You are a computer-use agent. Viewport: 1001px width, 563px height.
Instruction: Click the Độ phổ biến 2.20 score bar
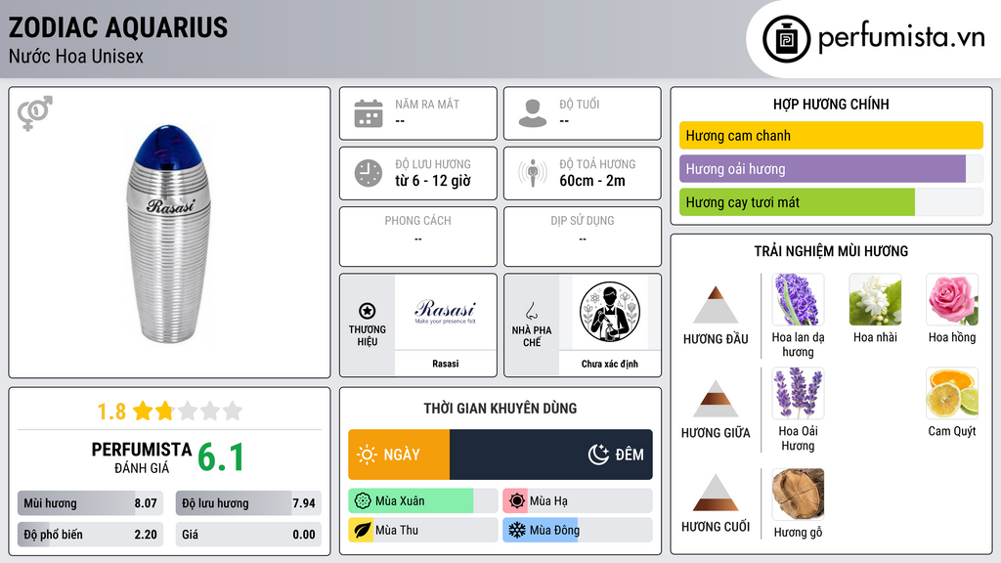coord(91,535)
